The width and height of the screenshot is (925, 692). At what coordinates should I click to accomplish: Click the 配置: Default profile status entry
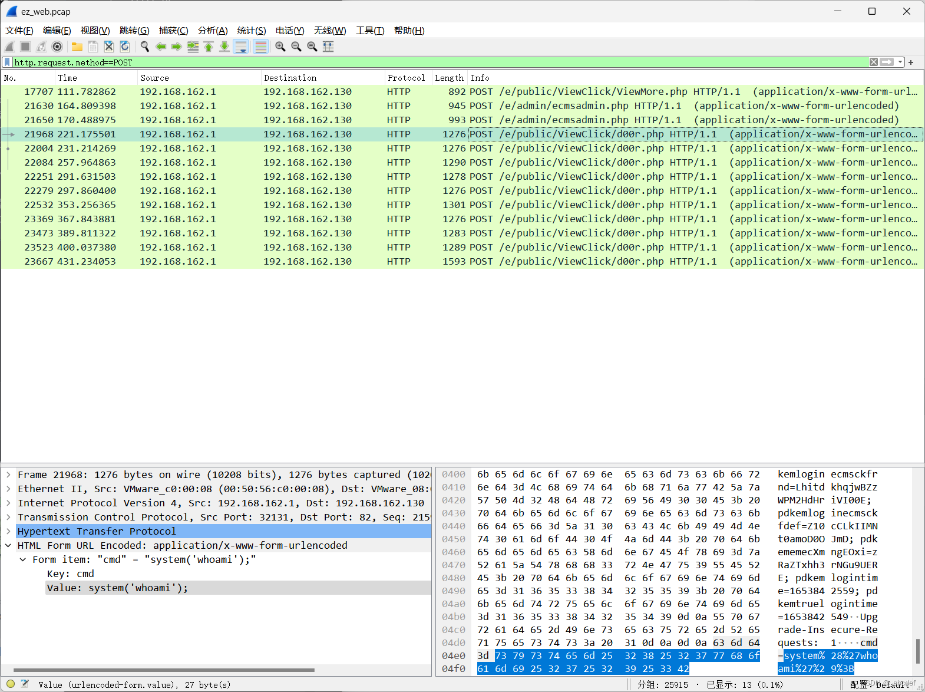pos(880,684)
